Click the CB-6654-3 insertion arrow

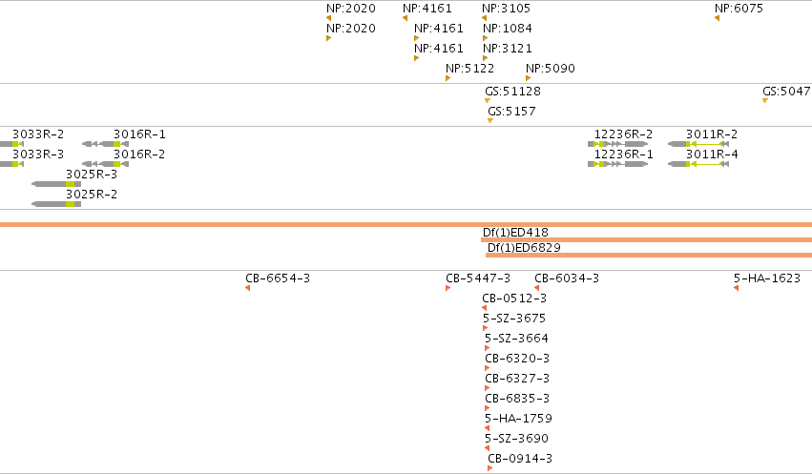point(247,288)
